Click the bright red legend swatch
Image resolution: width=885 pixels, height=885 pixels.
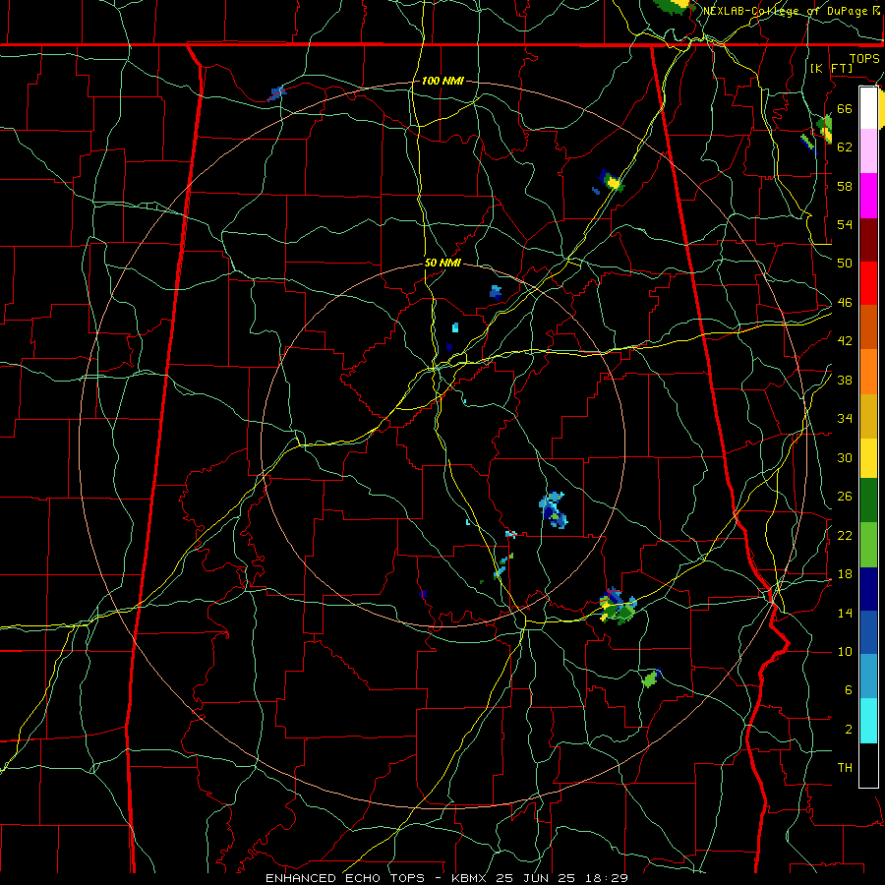pos(868,283)
